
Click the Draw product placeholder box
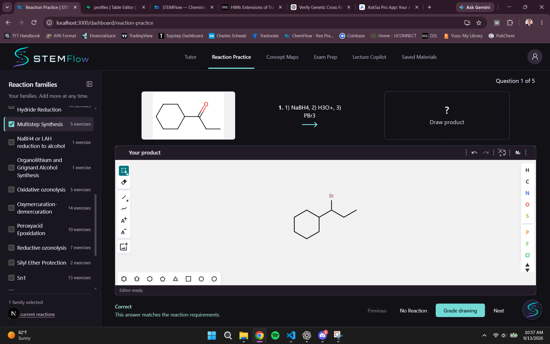(447, 116)
